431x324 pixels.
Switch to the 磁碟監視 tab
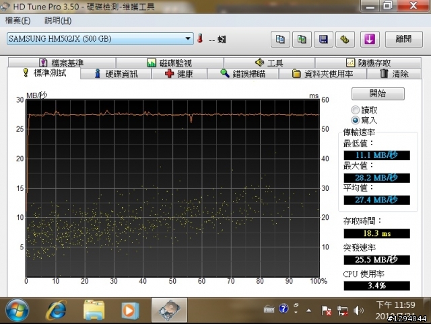(x=170, y=63)
